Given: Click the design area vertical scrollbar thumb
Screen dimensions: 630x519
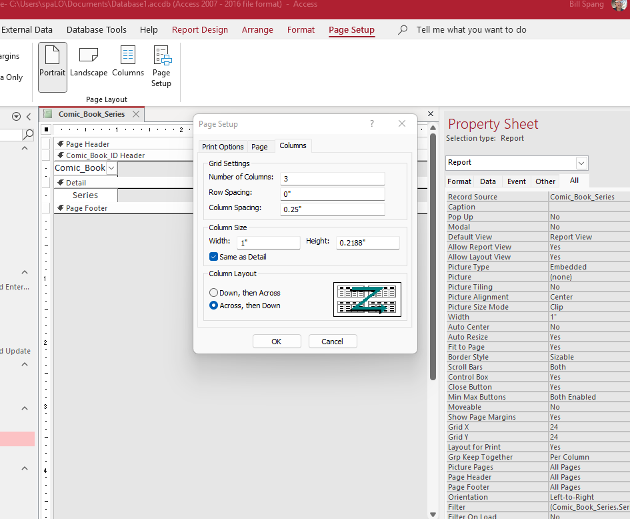Looking at the screenshot, I should (x=433, y=256).
